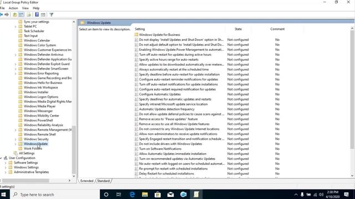Open the View menu
The image size is (355, 199).
(25, 8)
